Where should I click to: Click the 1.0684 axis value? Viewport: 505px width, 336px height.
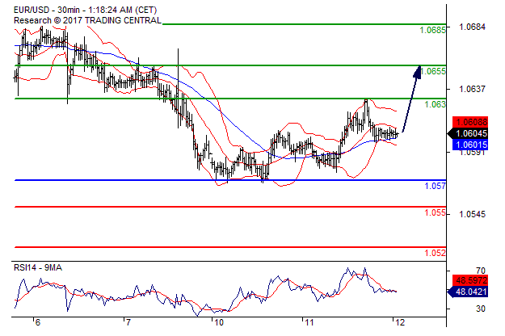pyautogui.click(x=472, y=27)
